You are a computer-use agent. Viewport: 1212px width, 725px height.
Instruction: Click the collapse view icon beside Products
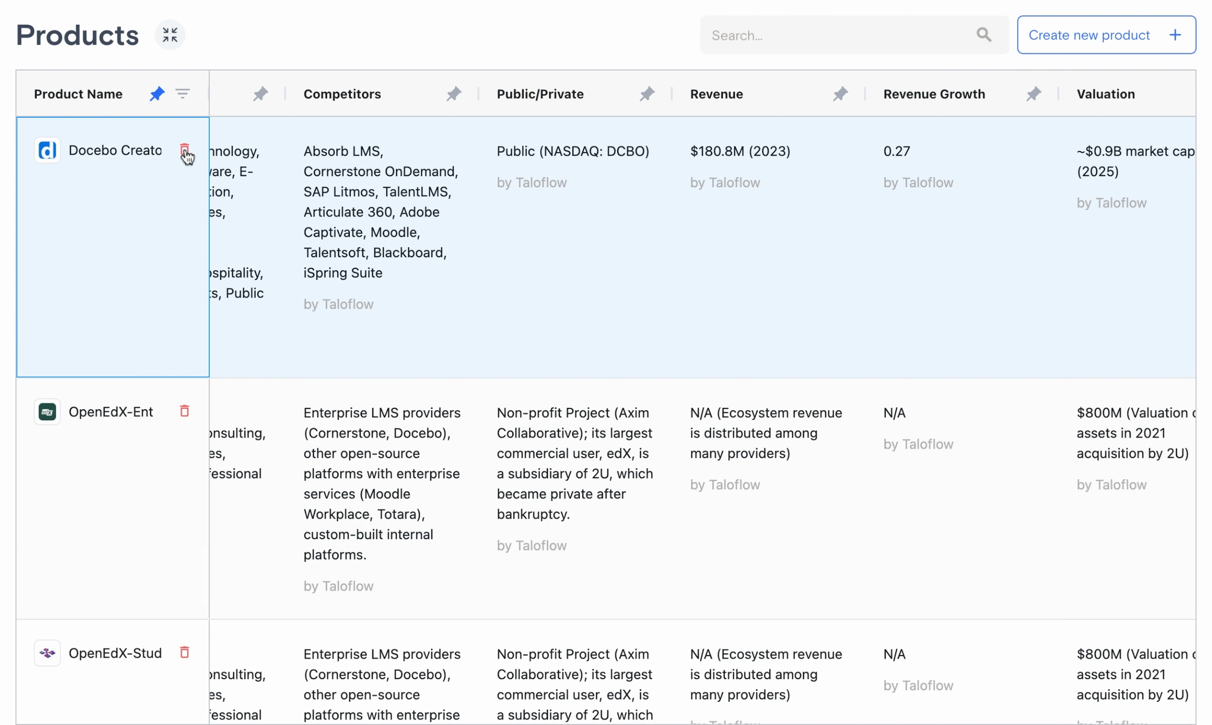pos(169,35)
